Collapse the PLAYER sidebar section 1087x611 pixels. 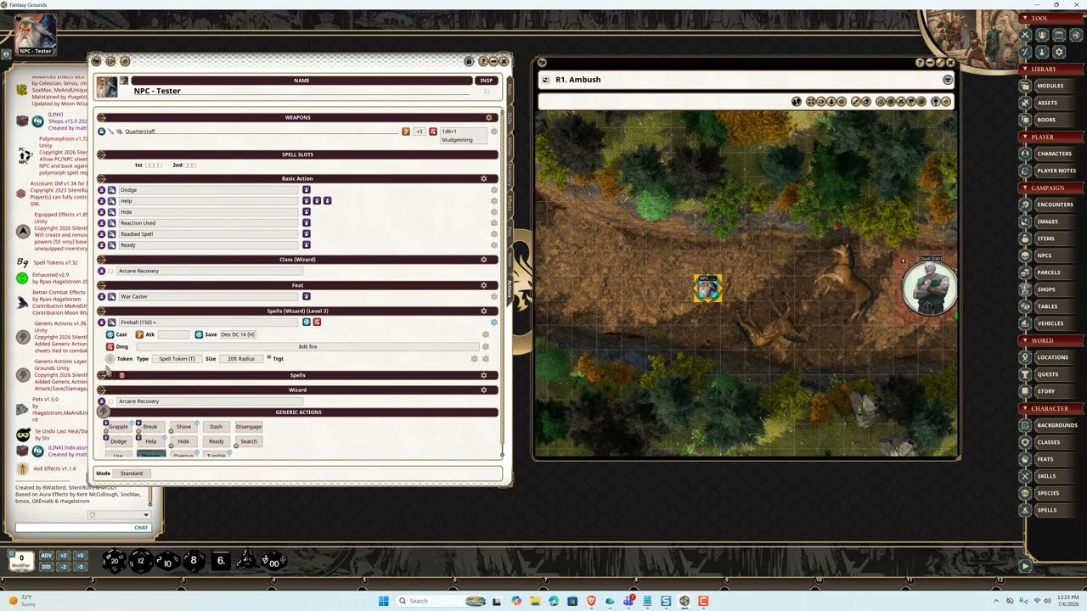[1025, 137]
